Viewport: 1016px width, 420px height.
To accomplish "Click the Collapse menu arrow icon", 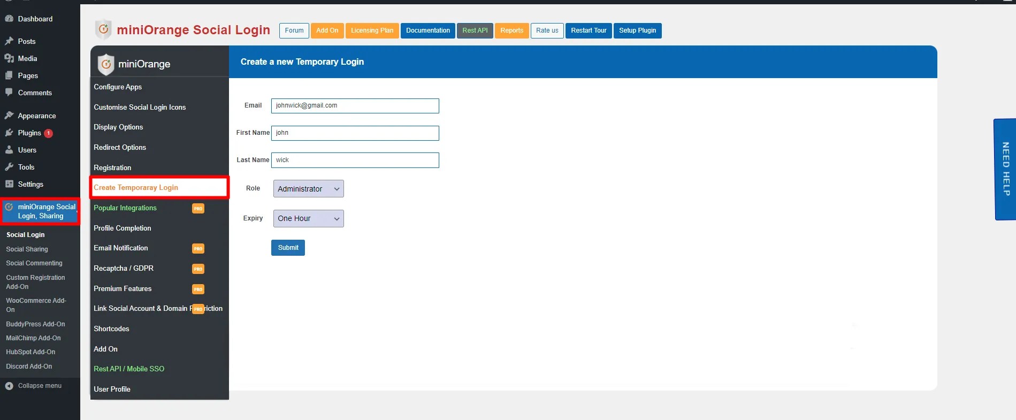I will (x=9, y=386).
